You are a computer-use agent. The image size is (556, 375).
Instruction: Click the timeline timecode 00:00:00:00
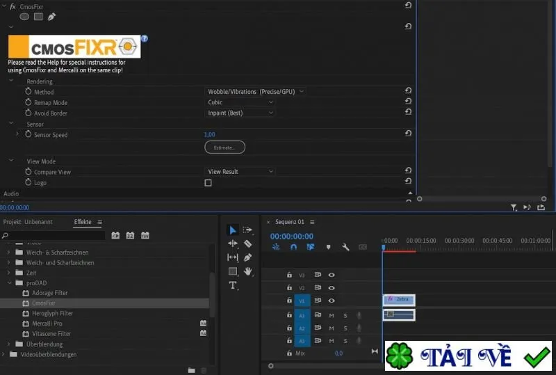[292, 237]
